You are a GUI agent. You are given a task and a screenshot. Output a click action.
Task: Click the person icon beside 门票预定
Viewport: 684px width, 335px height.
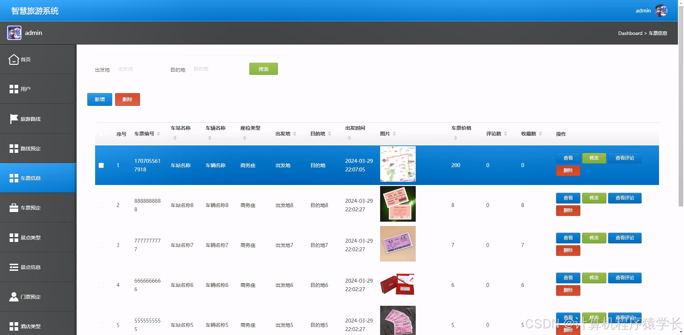click(14, 297)
